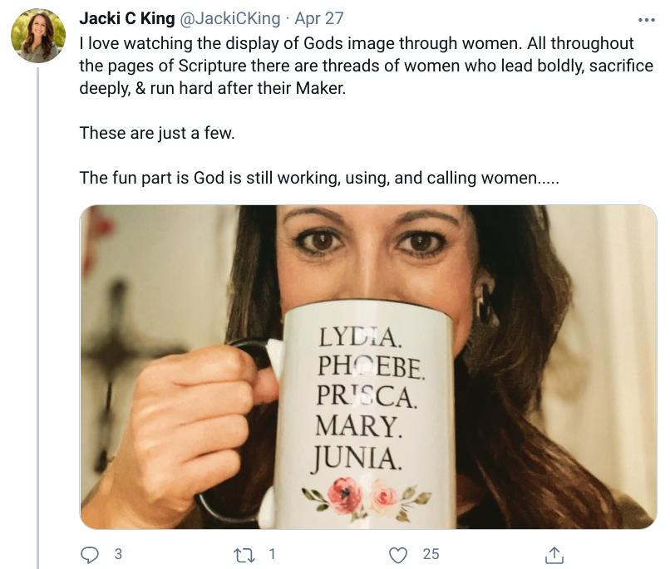670x569 pixels.
Task: Click the reply count 3
Action: (x=117, y=554)
